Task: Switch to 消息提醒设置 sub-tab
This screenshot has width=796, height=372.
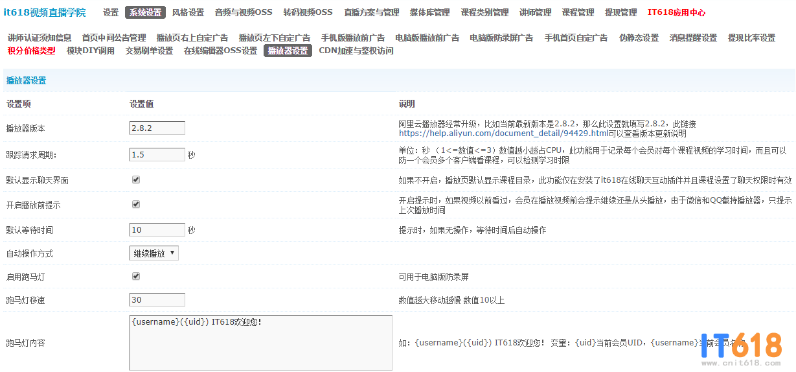Action: click(x=694, y=38)
